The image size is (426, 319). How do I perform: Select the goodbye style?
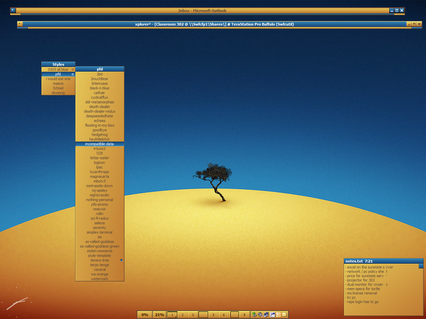(x=100, y=130)
